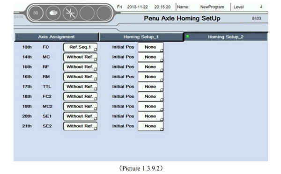281x174 pixels.
Task: Click the circular 50 speed indicator icon
Action: pyautogui.click(x=36, y=13)
